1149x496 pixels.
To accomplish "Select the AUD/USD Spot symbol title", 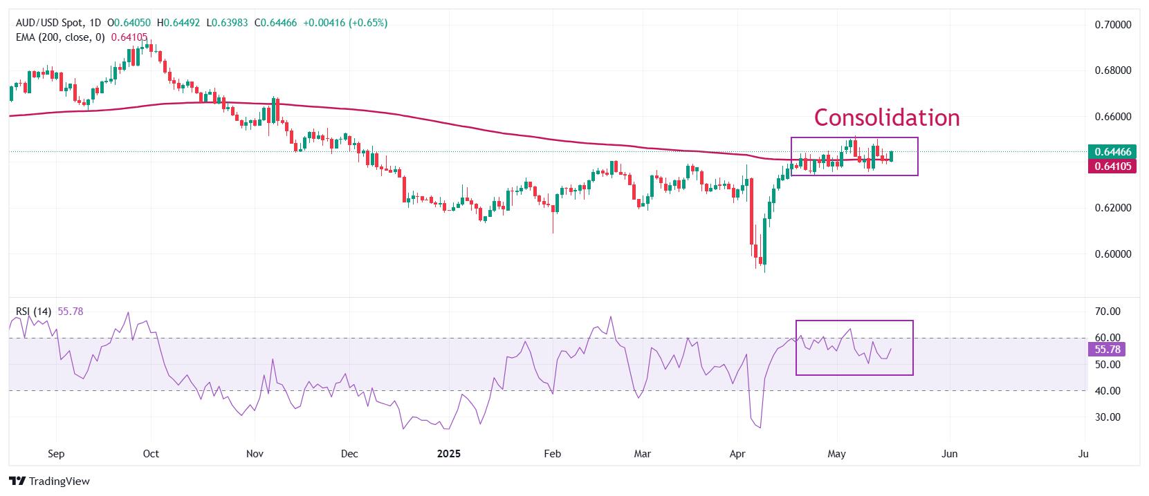I will click(48, 23).
